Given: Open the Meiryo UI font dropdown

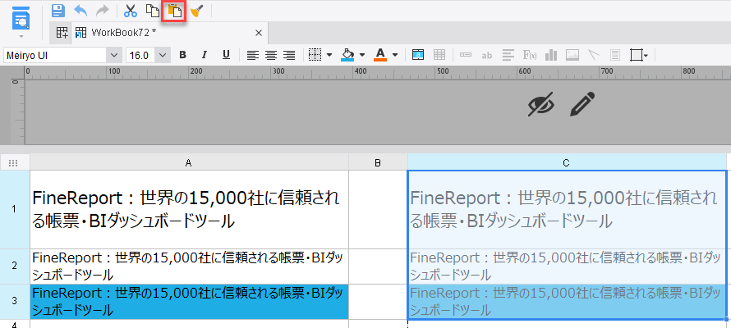Looking at the screenshot, I should coord(114,56).
